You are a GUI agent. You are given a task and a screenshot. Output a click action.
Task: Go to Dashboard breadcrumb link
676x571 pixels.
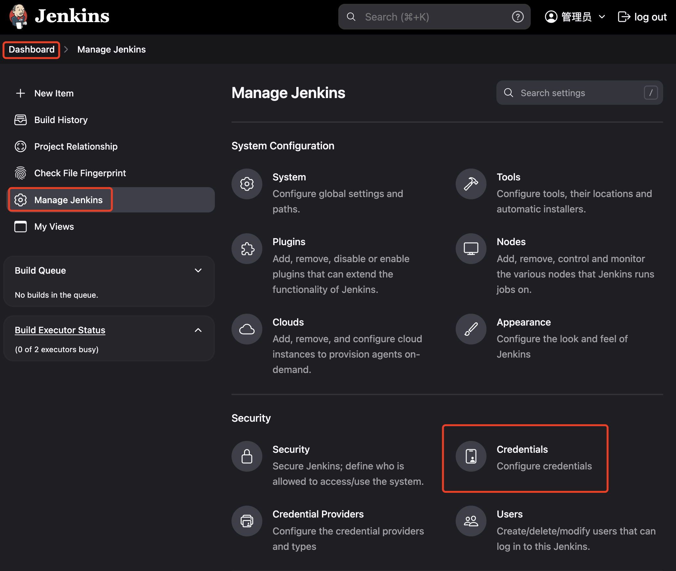point(31,50)
